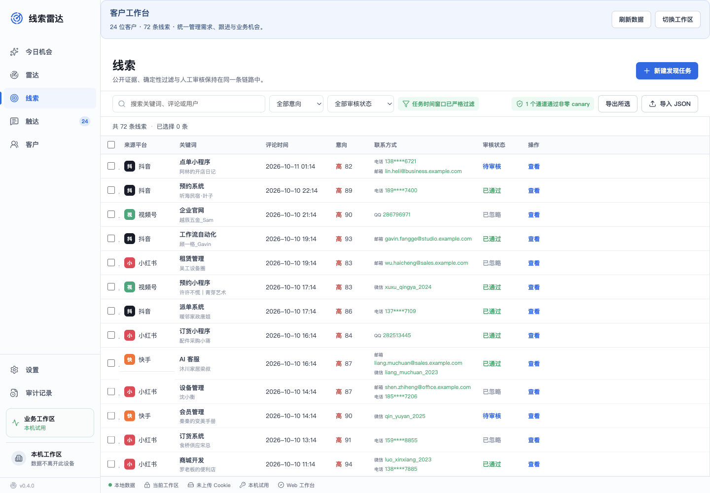Click the 待审核 status for 点单小程序
Viewport: 710px width, 493px height.
tap(492, 167)
